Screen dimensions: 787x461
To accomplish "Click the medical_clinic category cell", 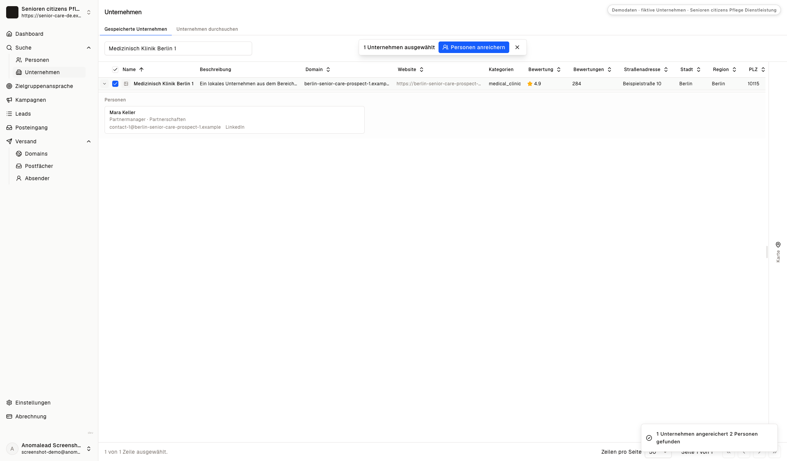I will pyautogui.click(x=505, y=84).
